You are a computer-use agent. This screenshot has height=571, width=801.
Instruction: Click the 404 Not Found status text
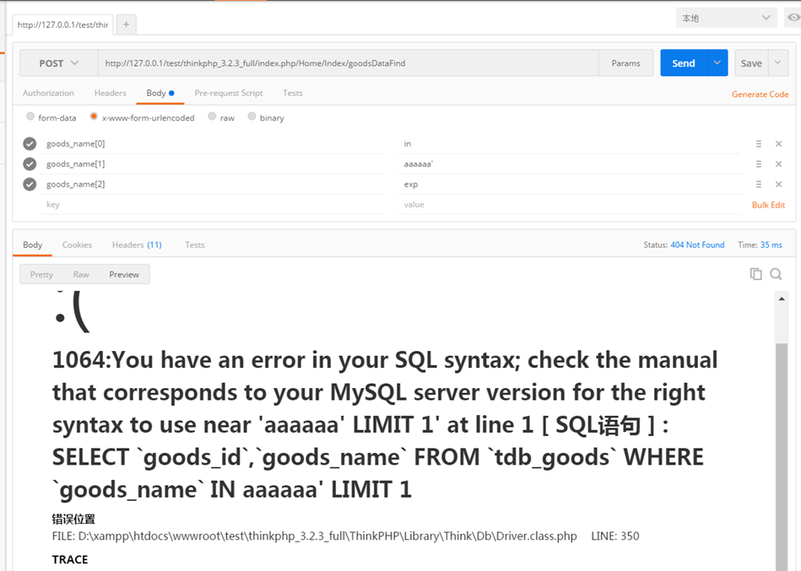697,245
